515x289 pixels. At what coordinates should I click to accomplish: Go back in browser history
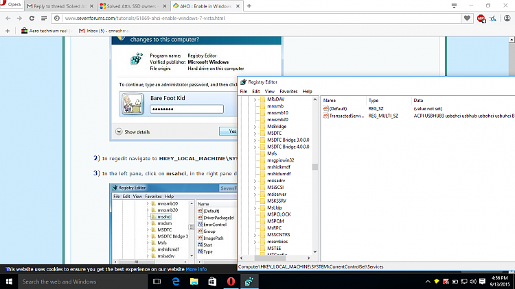pos(8,18)
